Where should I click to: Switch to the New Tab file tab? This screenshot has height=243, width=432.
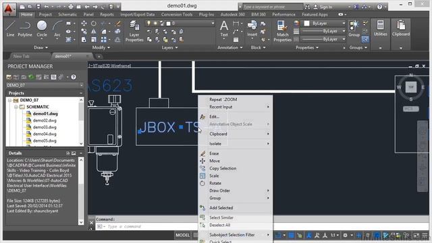21,56
